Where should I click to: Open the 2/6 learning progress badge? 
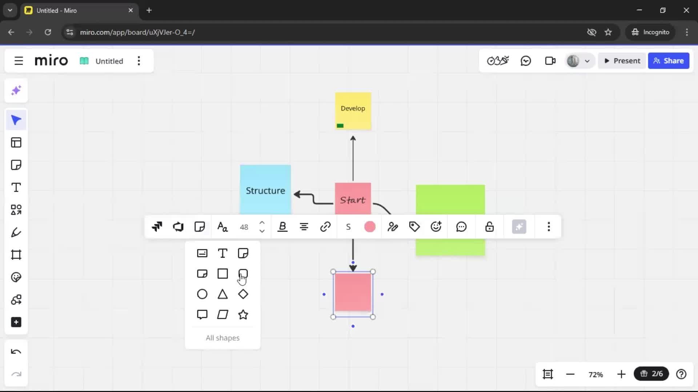[651, 374]
